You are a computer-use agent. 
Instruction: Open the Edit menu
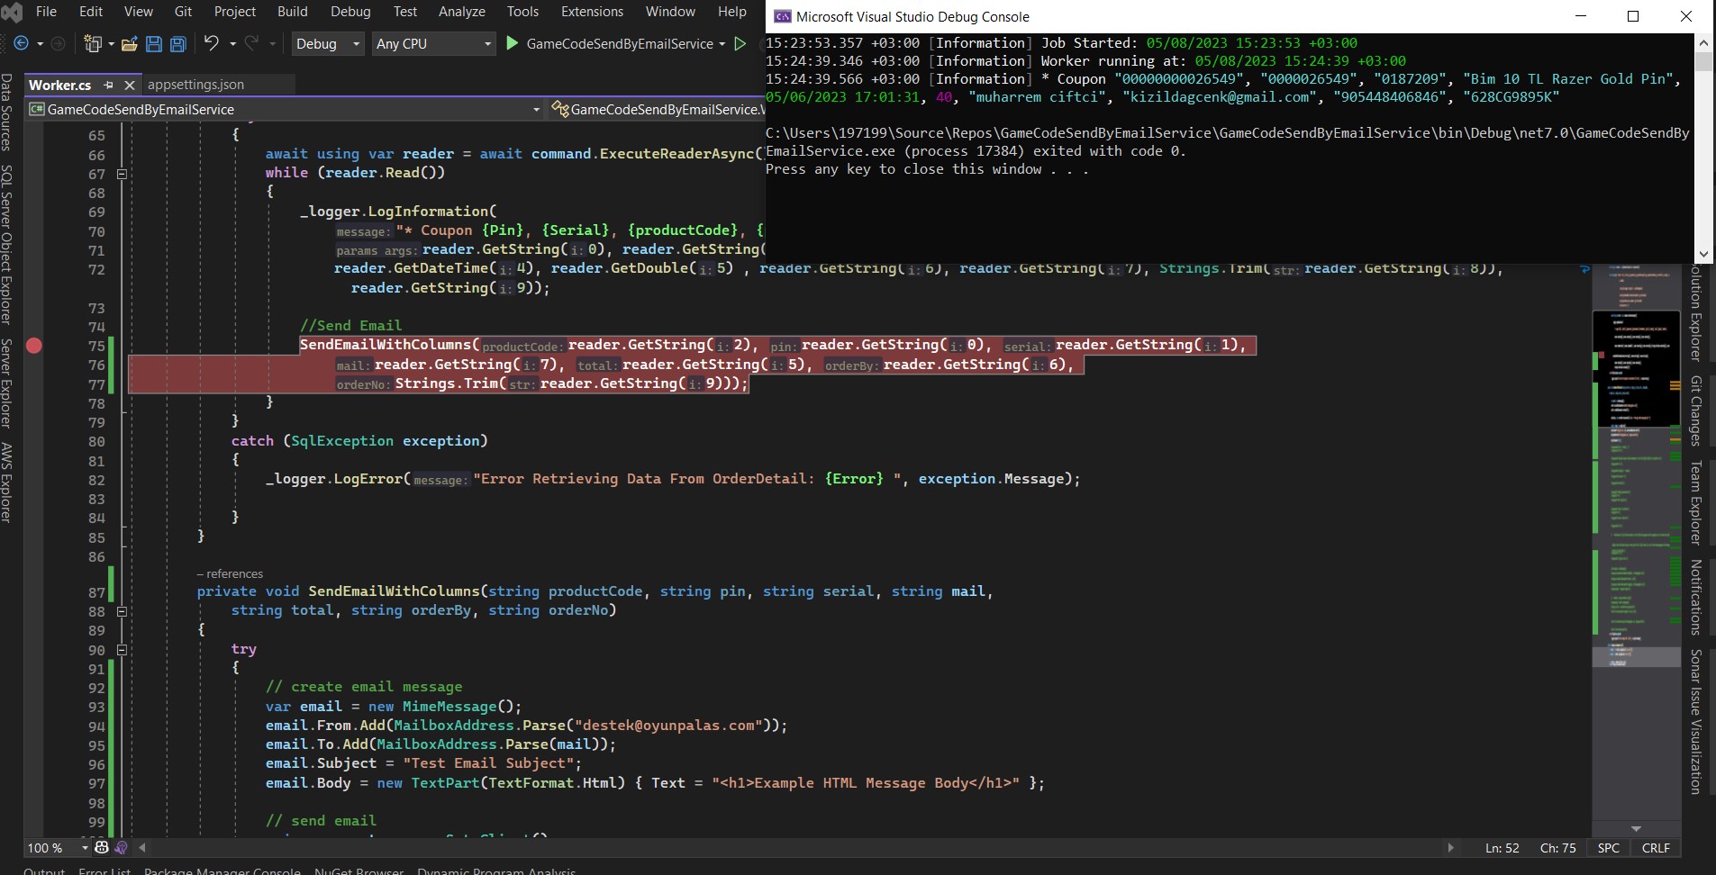tap(91, 12)
